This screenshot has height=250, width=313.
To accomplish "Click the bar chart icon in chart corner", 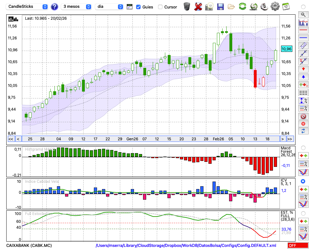I will click(13, 19).
